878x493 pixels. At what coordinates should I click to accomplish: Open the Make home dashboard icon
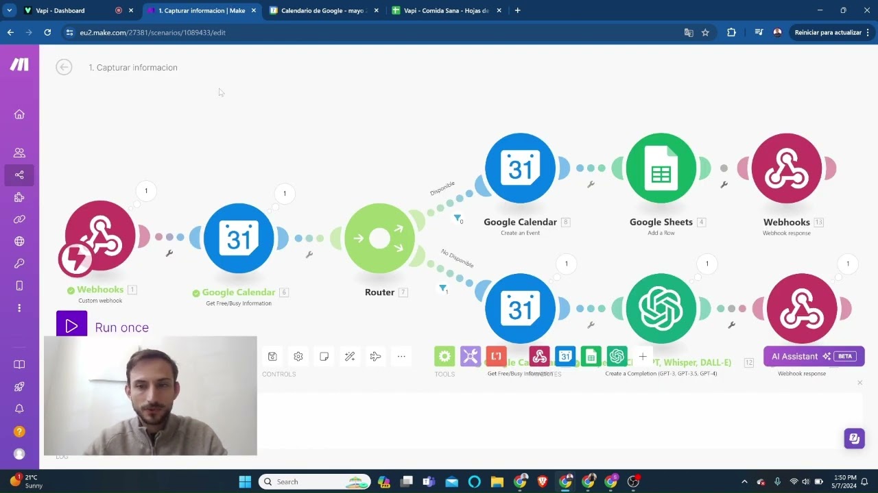(19, 114)
